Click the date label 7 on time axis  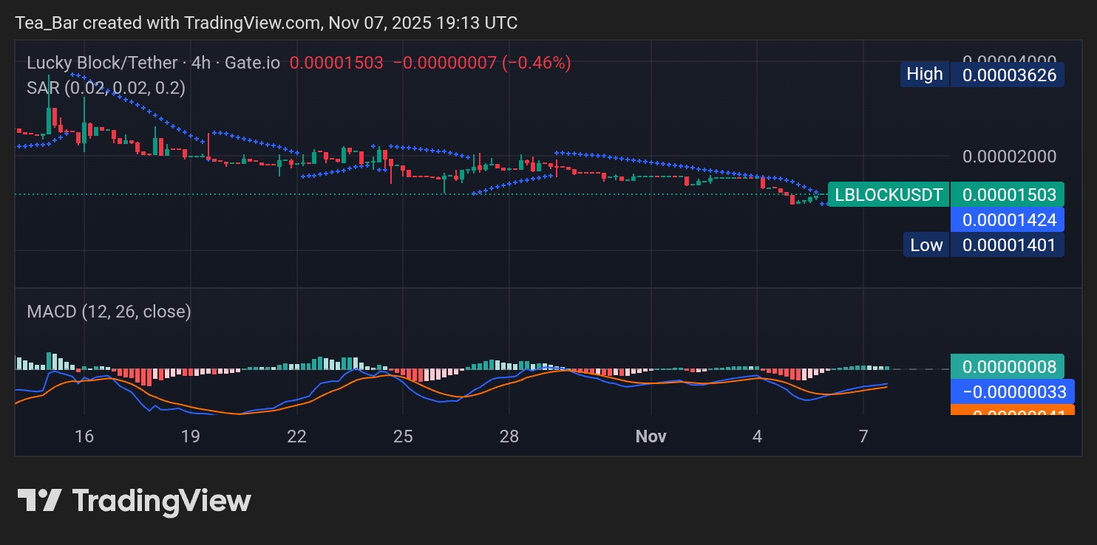[x=863, y=436]
